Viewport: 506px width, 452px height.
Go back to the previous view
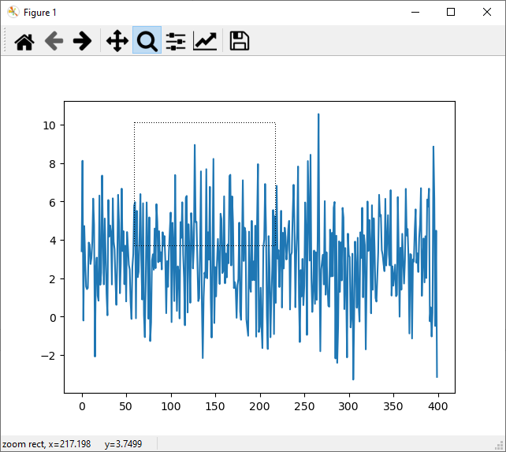[x=54, y=41]
